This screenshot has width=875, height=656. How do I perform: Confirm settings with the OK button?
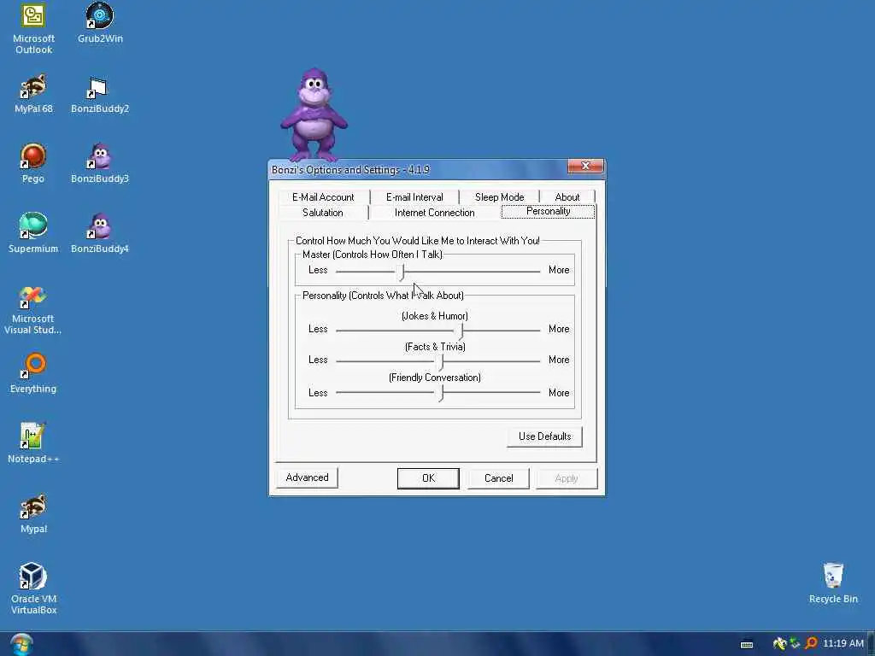[428, 478]
